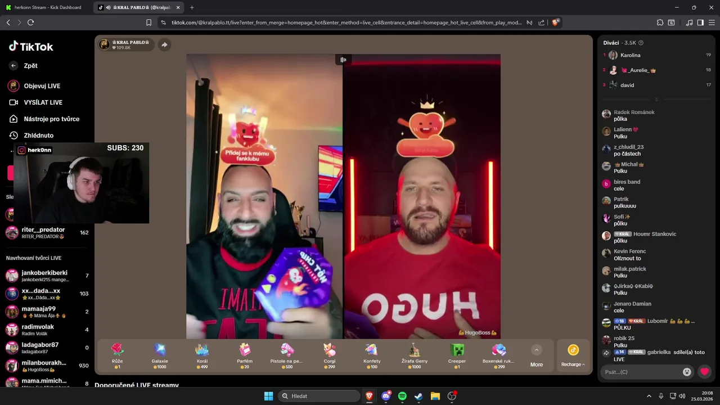Open the emoji picker in chat
Screen dimensions: 720x405
687,372
